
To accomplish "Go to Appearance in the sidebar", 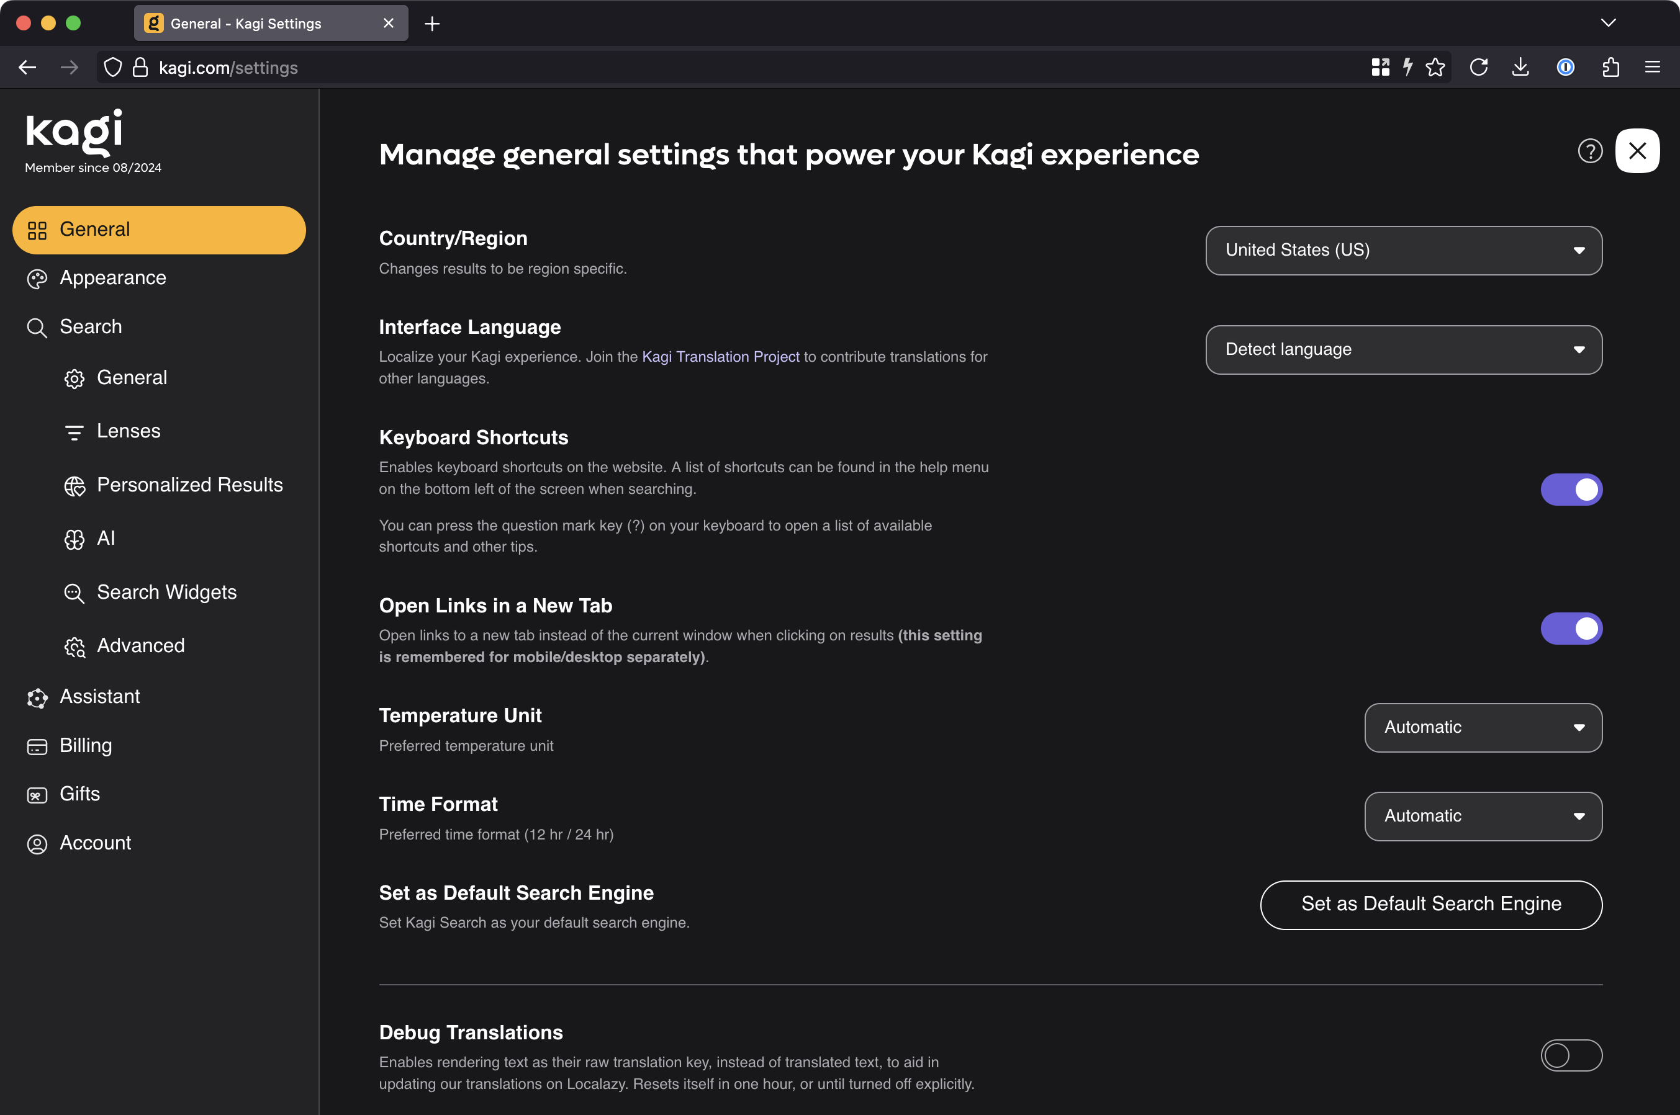I will click(x=112, y=278).
